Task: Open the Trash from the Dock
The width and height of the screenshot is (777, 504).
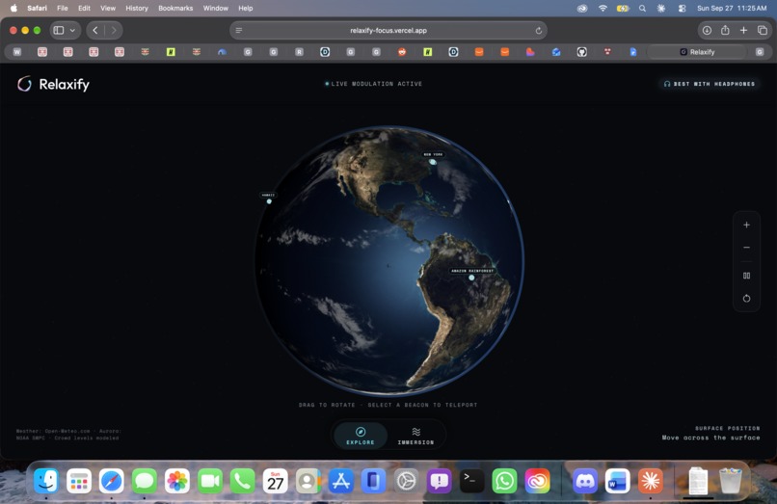Action: [731, 481]
